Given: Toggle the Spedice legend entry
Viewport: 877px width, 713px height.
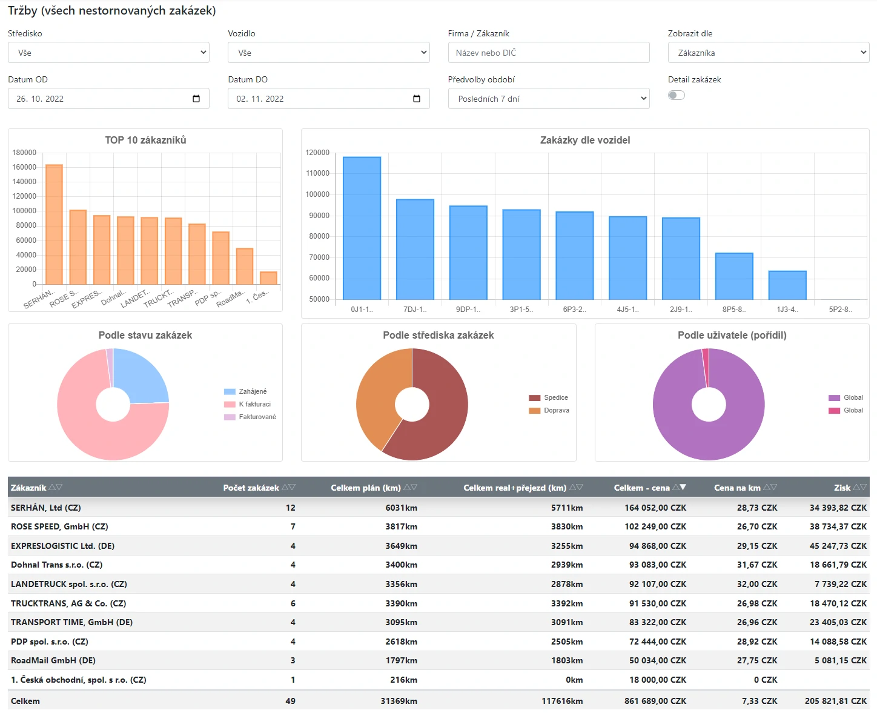Looking at the screenshot, I should click(548, 398).
